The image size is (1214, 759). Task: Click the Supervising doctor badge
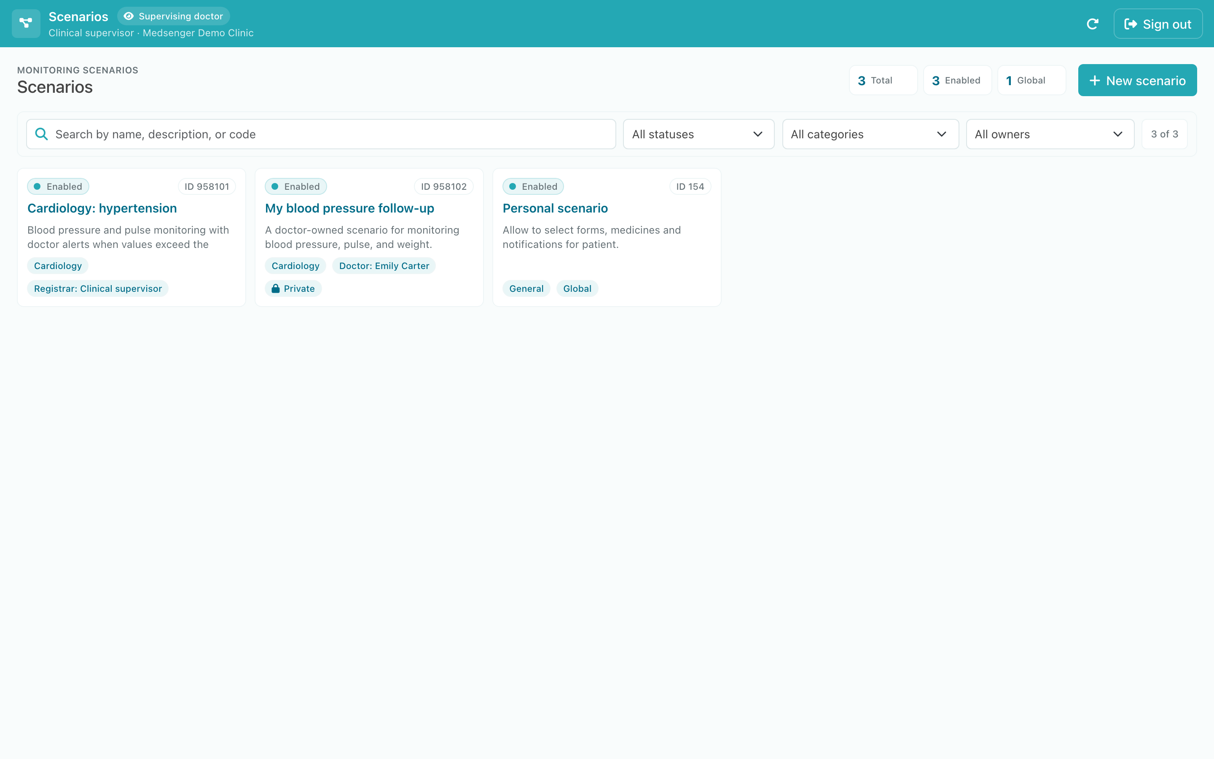click(174, 16)
